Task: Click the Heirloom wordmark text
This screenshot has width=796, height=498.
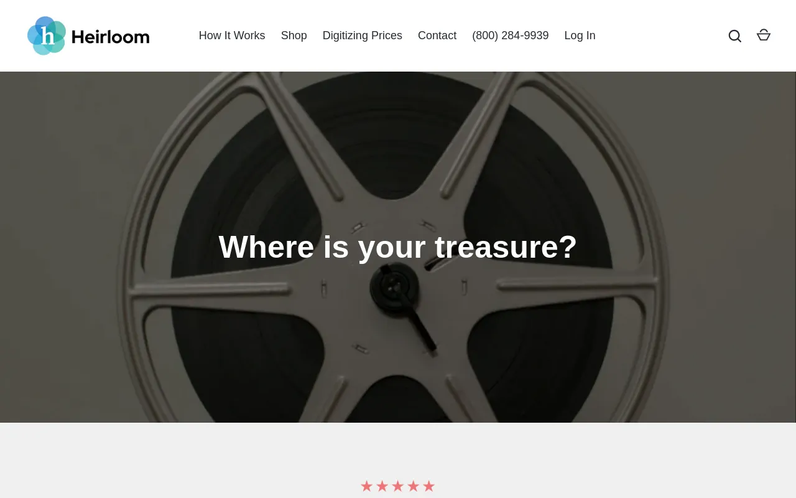Action: [x=111, y=37]
